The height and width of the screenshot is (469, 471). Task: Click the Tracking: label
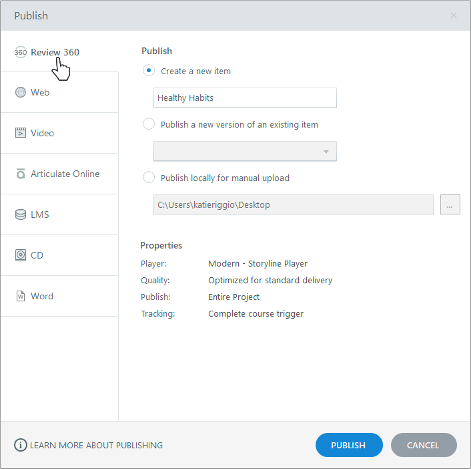coord(157,314)
